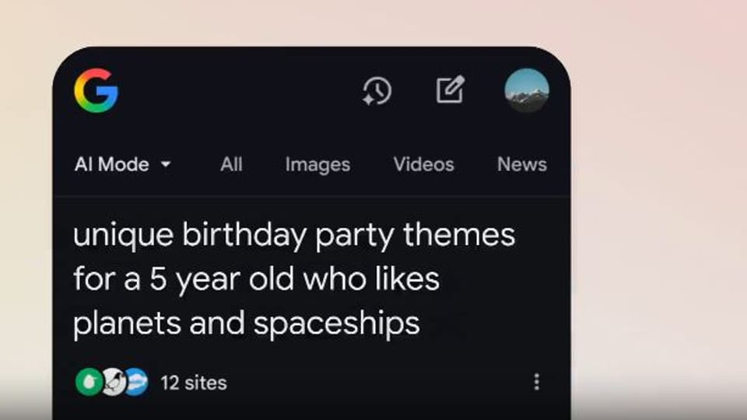Open the account profile avatar
The image size is (747, 420).
coord(527,90)
